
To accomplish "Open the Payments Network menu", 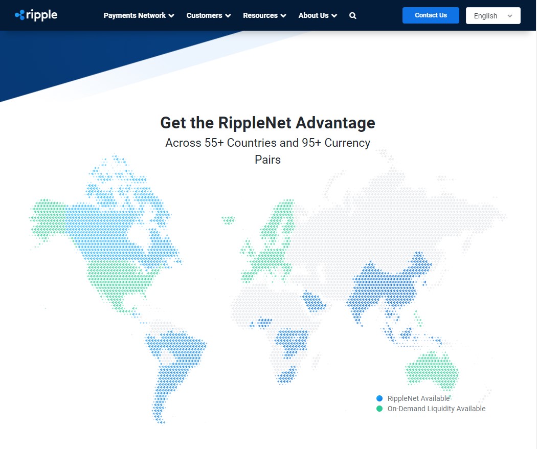I will pos(134,15).
